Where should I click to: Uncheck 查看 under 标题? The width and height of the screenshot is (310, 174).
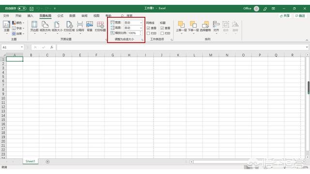(x=162, y=28)
